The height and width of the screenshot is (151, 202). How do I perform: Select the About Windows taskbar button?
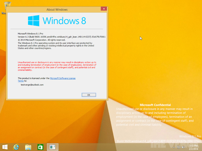pos(53,147)
